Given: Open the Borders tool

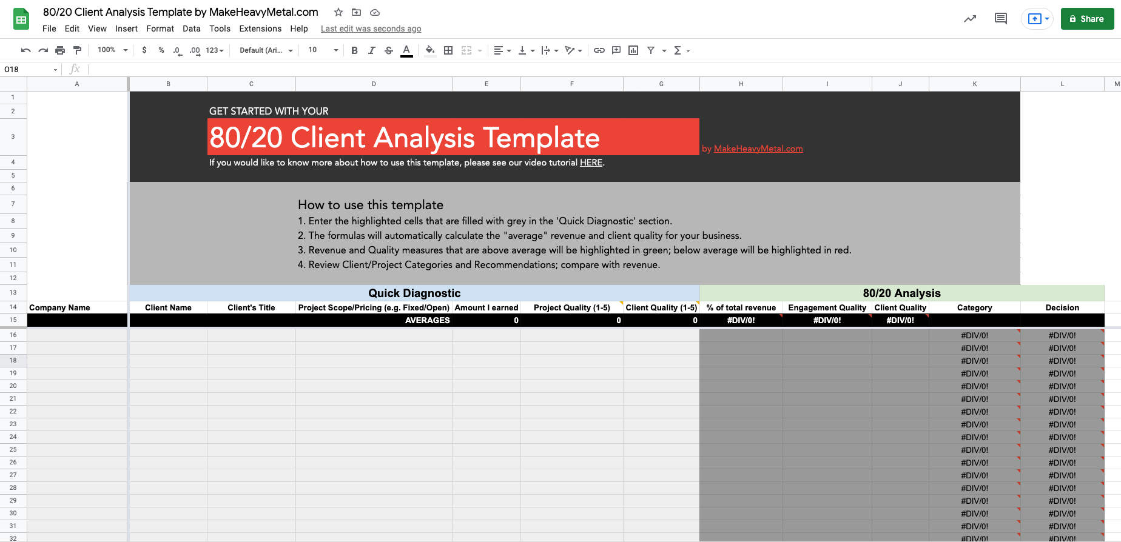Looking at the screenshot, I should pyautogui.click(x=448, y=50).
